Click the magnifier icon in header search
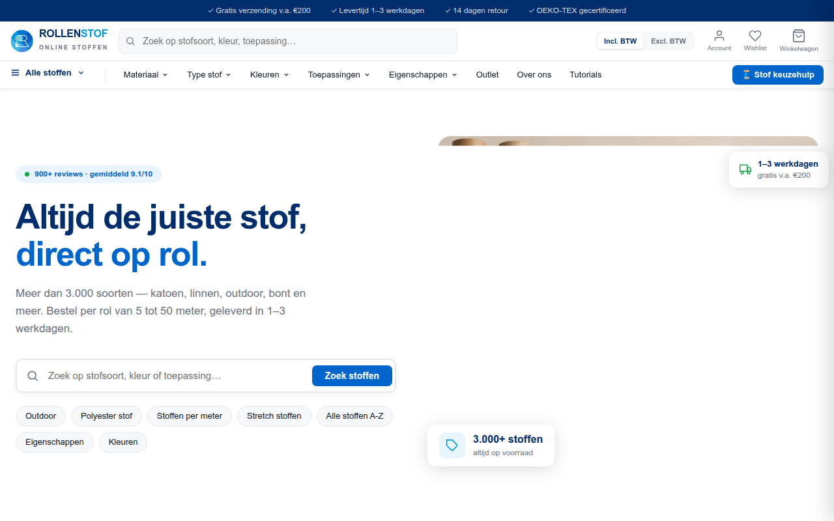This screenshot has width=834, height=521. tap(130, 41)
